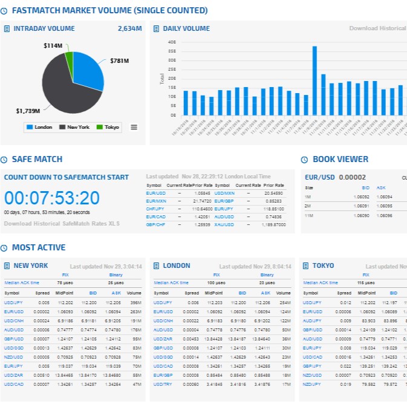Click Median ACK time in London panel
This screenshot has height=407, width=407.
(171, 282)
